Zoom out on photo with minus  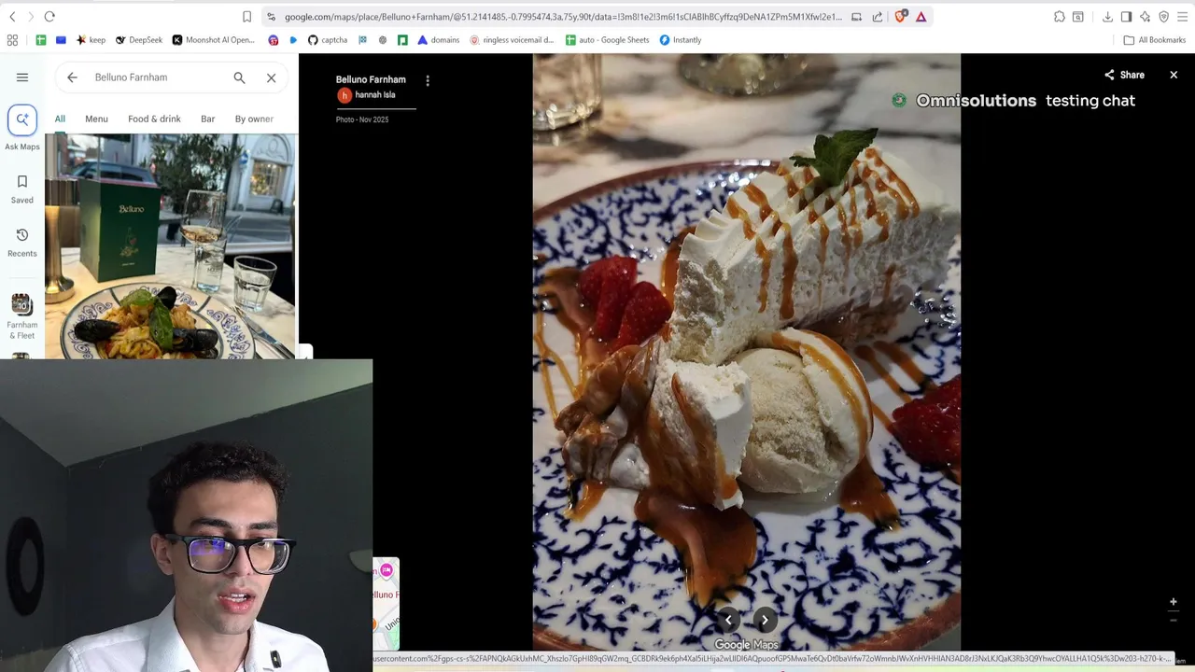(1174, 620)
